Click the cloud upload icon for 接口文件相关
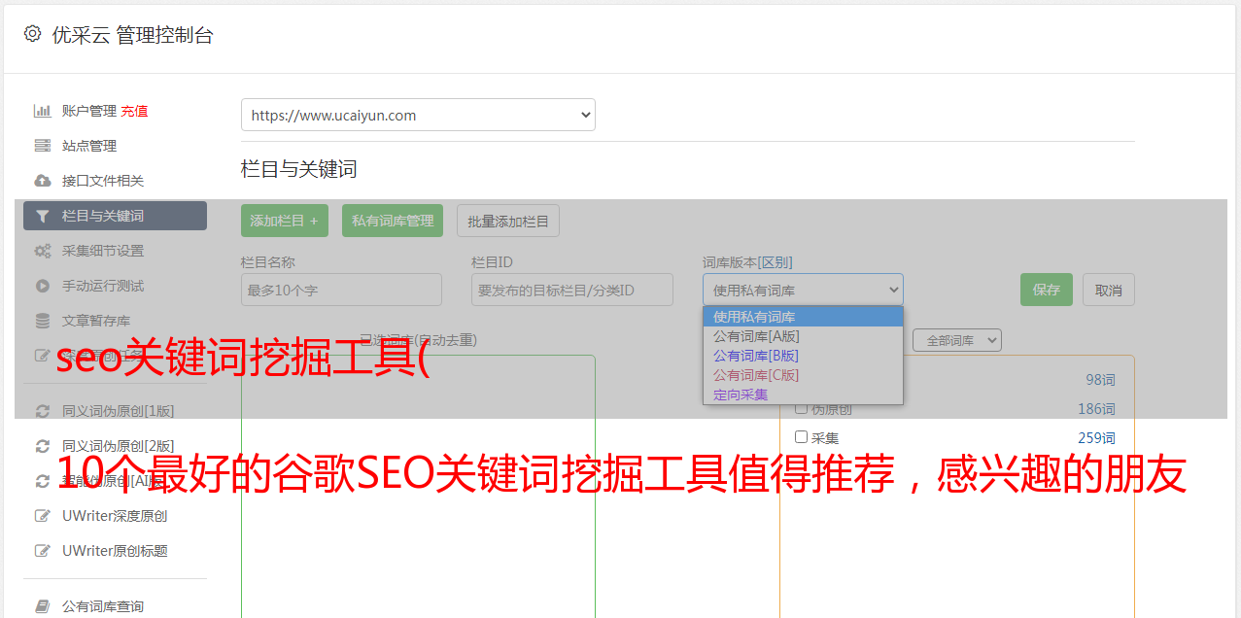 [x=43, y=181]
